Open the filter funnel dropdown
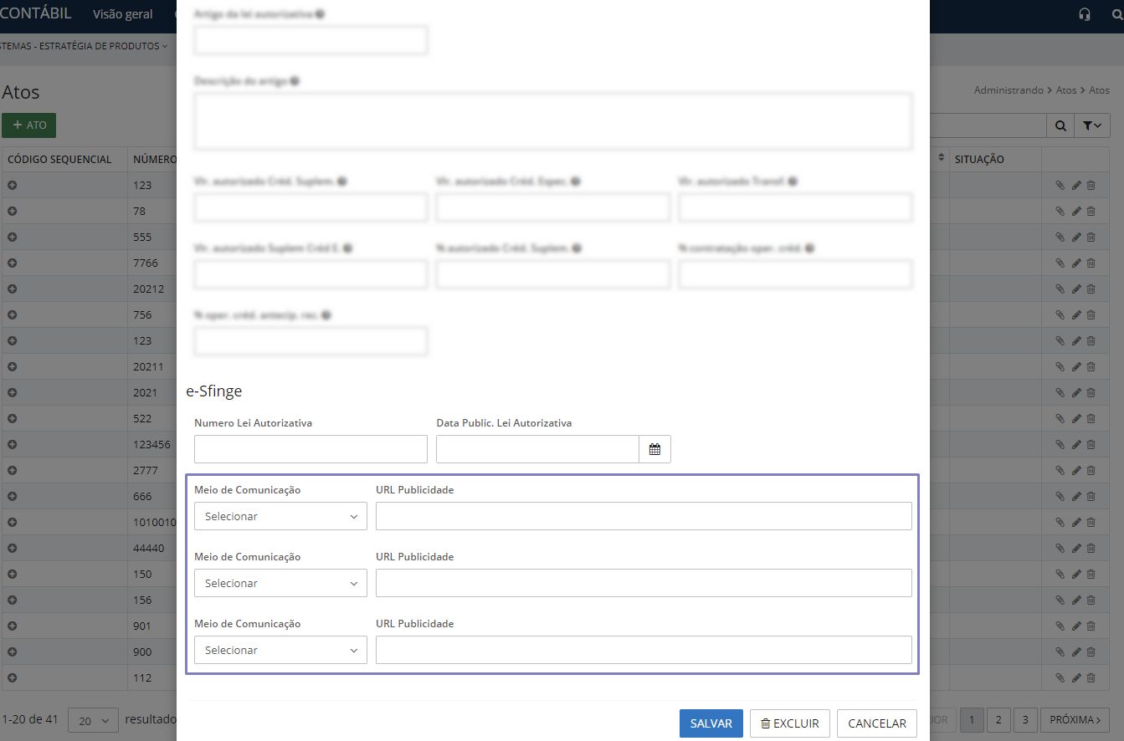Screen dimensions: 1124x741 1091,125
